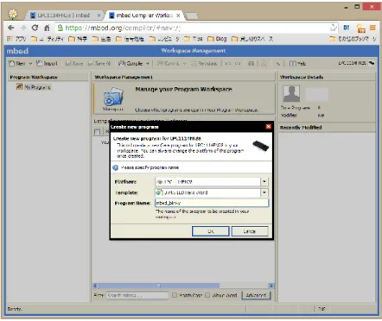Reload the page with the browser refresh icon
The height and width of the screenshot is (321, 382).
coord(35,28)
